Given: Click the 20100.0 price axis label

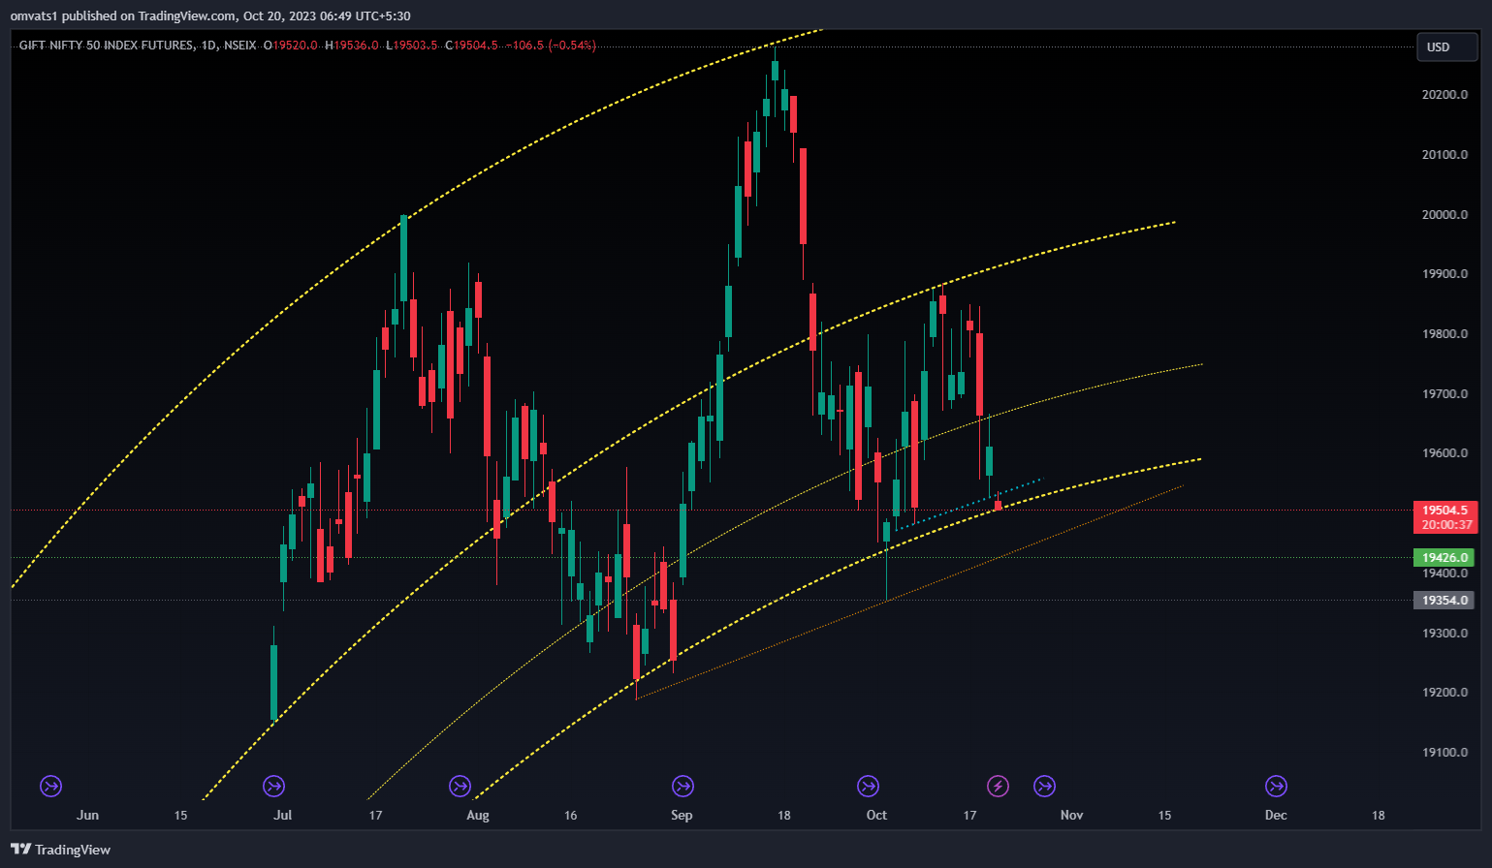Looking at the screenshot, I should tap(1444, 155).
